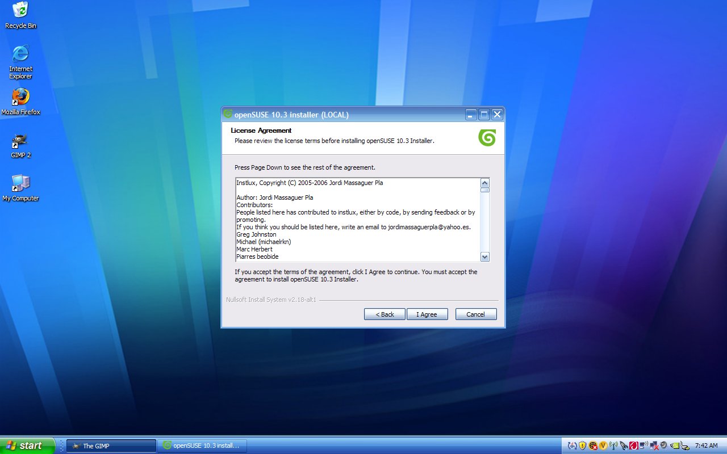Open the speaker volume tray icon
Viewport: 727px width, 454px height.
click(x=664, y=445)
